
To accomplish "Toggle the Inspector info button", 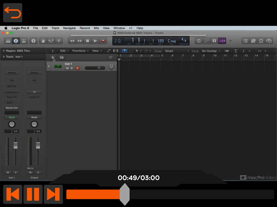I will [16, 41].
